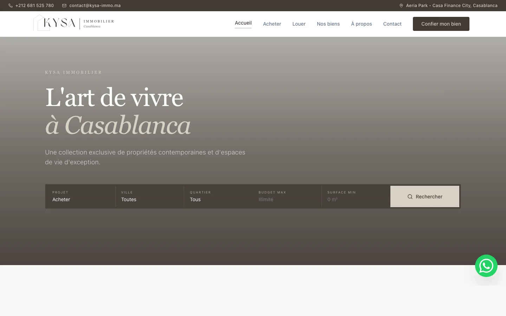Click the contact@kysa-immo.ma email link

coord(95,5)
